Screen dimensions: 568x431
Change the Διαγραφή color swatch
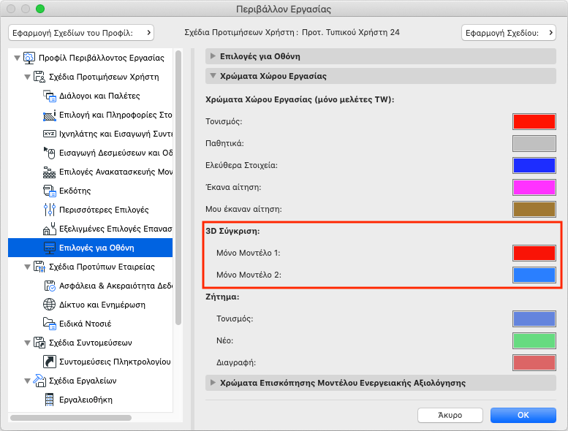click(534, 362)
